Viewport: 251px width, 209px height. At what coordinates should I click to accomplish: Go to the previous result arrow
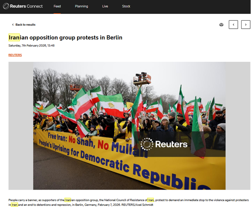click(x=233, y=25)
